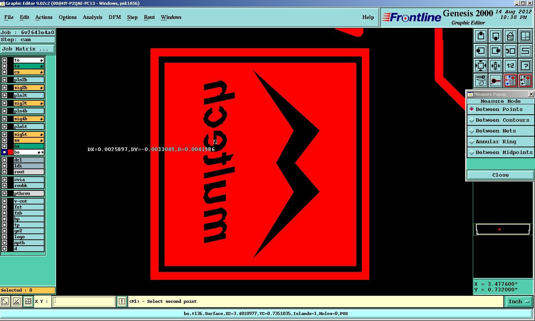Click the black net traffic-light icon

click(525, 81)
